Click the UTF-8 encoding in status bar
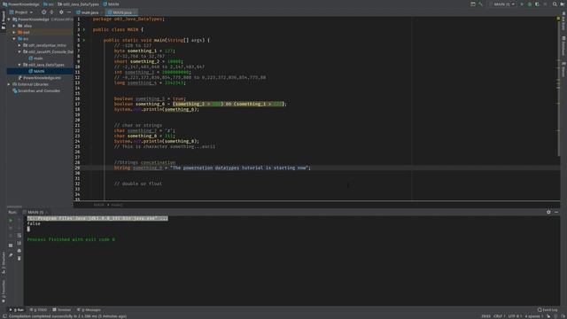Screen dimensions: 567x319 tap(514, 316)
